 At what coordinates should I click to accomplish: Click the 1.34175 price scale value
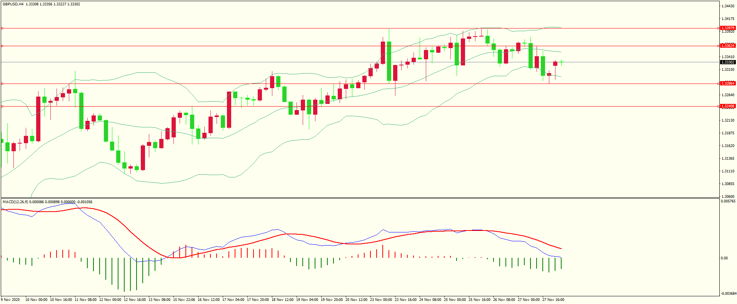coord(728,19)
